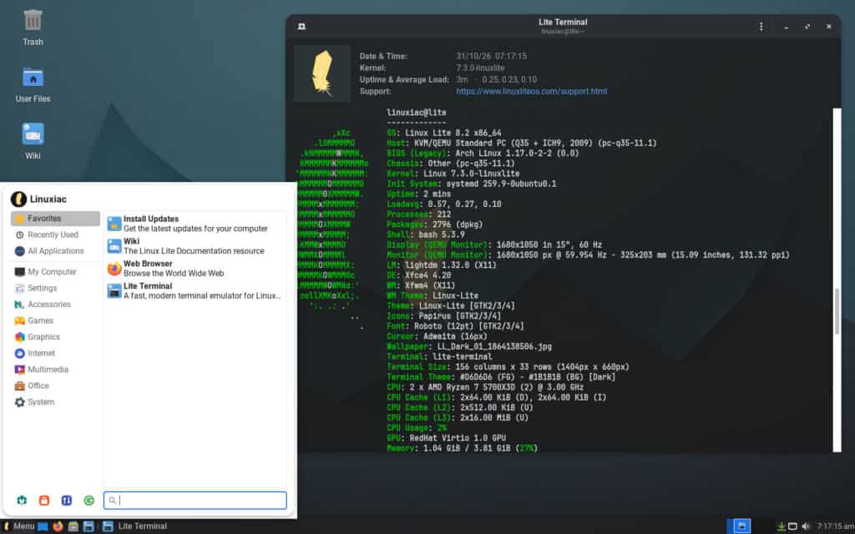855x534 pixels.
Task: Click the 'bash 5.3.9' Shell line
Action: (426, 234)
